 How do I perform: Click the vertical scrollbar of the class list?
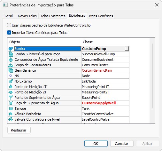tap(152, 75)
